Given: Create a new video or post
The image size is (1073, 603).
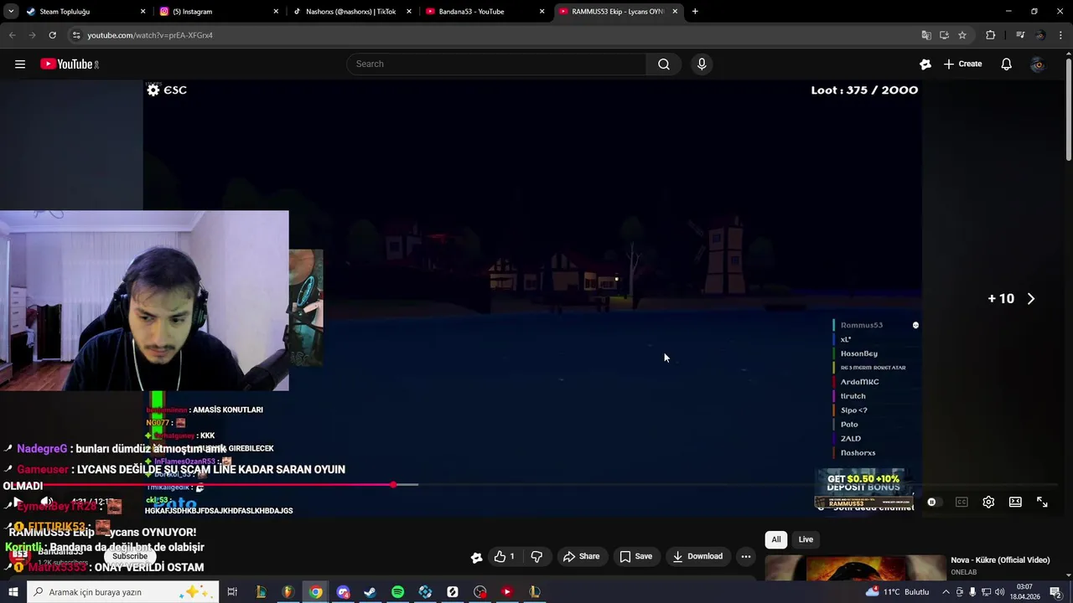Looking at the screenshot, I should (x=962, y=64).
